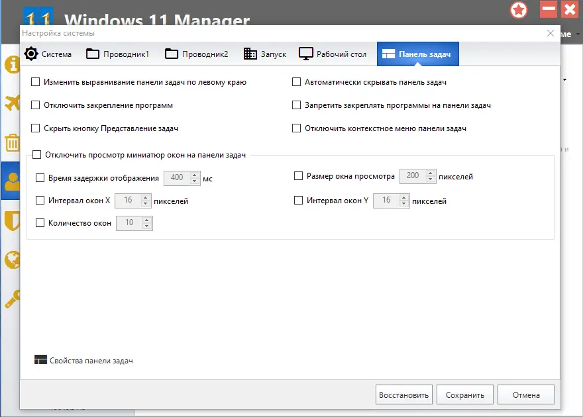Click the Windows 11 Manager logo
This screenshot has height=417, width=583.
click(x=38, y=17)
